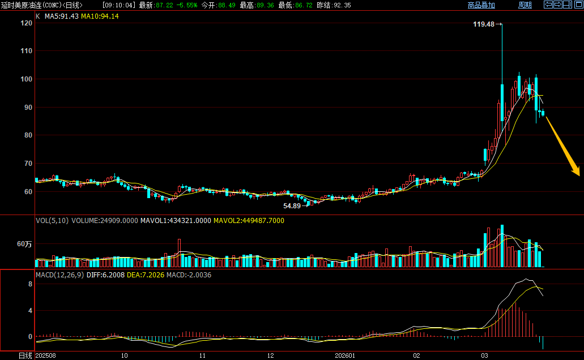Click the 120 price axis label
Image resolution: width=584 pixels, height=360 pixels.
click(27, 23)
